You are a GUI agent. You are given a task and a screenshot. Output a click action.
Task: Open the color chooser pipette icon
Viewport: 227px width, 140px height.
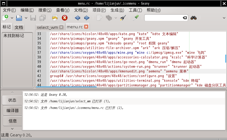[x=136, y=18]
